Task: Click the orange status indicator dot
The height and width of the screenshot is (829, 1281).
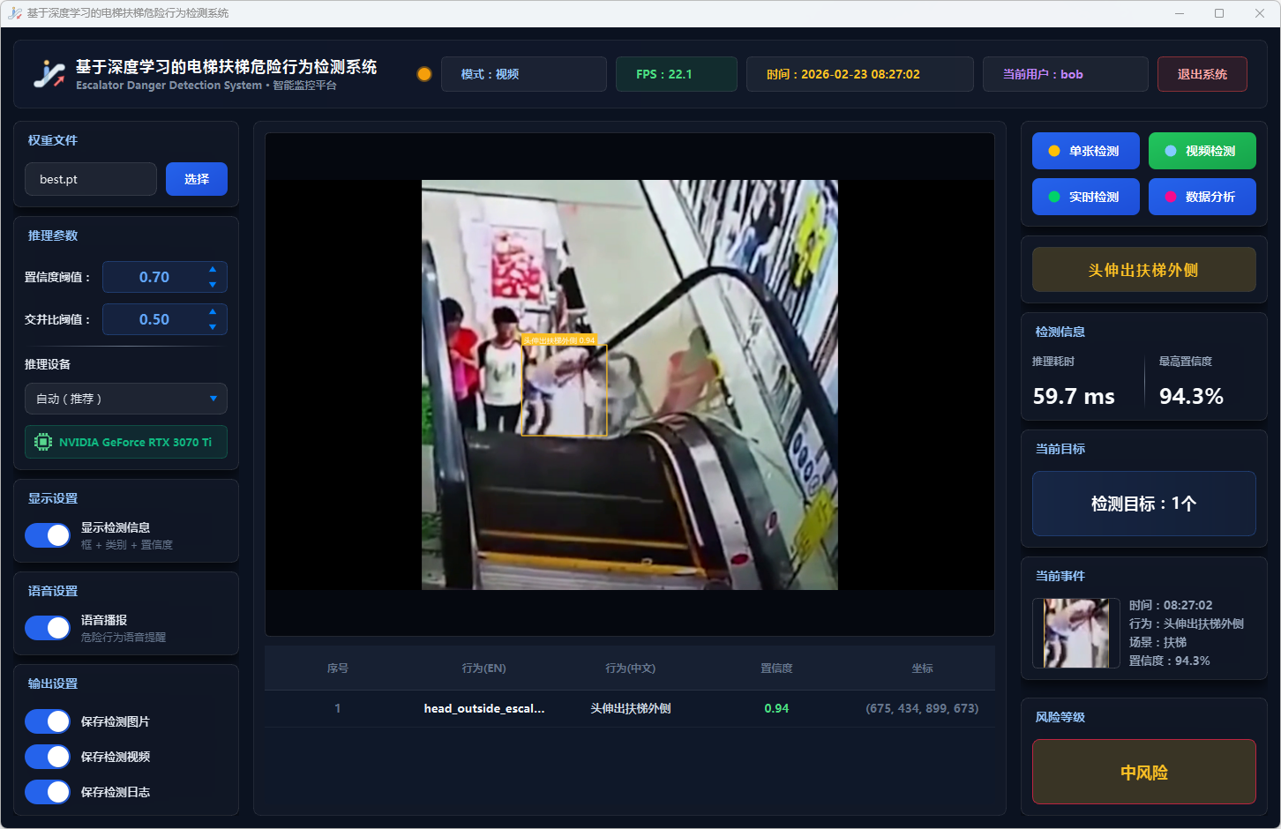Action: [424, 74]
